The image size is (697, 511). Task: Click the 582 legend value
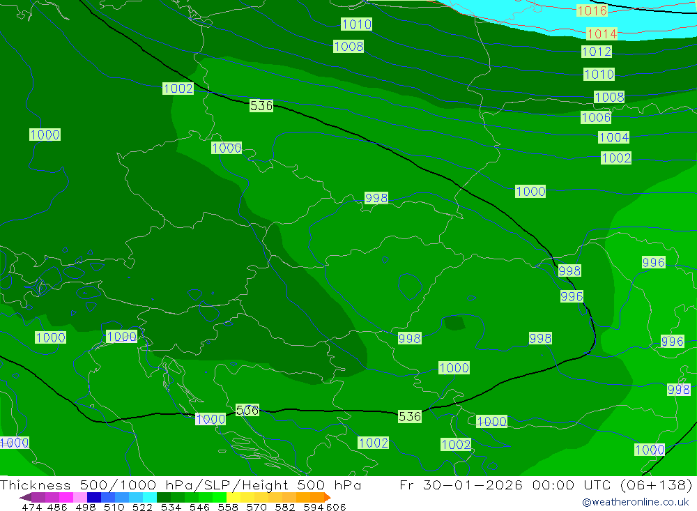(x=284, y=507)
